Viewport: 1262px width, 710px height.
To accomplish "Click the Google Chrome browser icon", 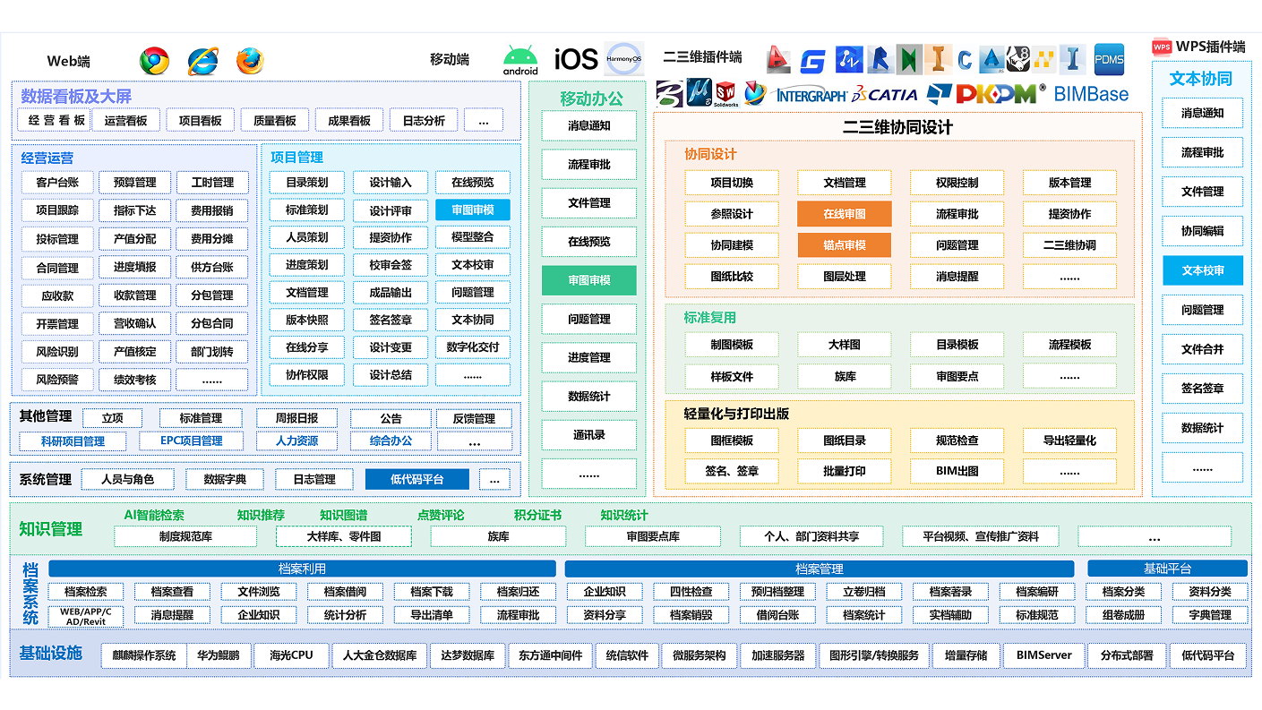I will pyautogui.click(x=154, y=61).
